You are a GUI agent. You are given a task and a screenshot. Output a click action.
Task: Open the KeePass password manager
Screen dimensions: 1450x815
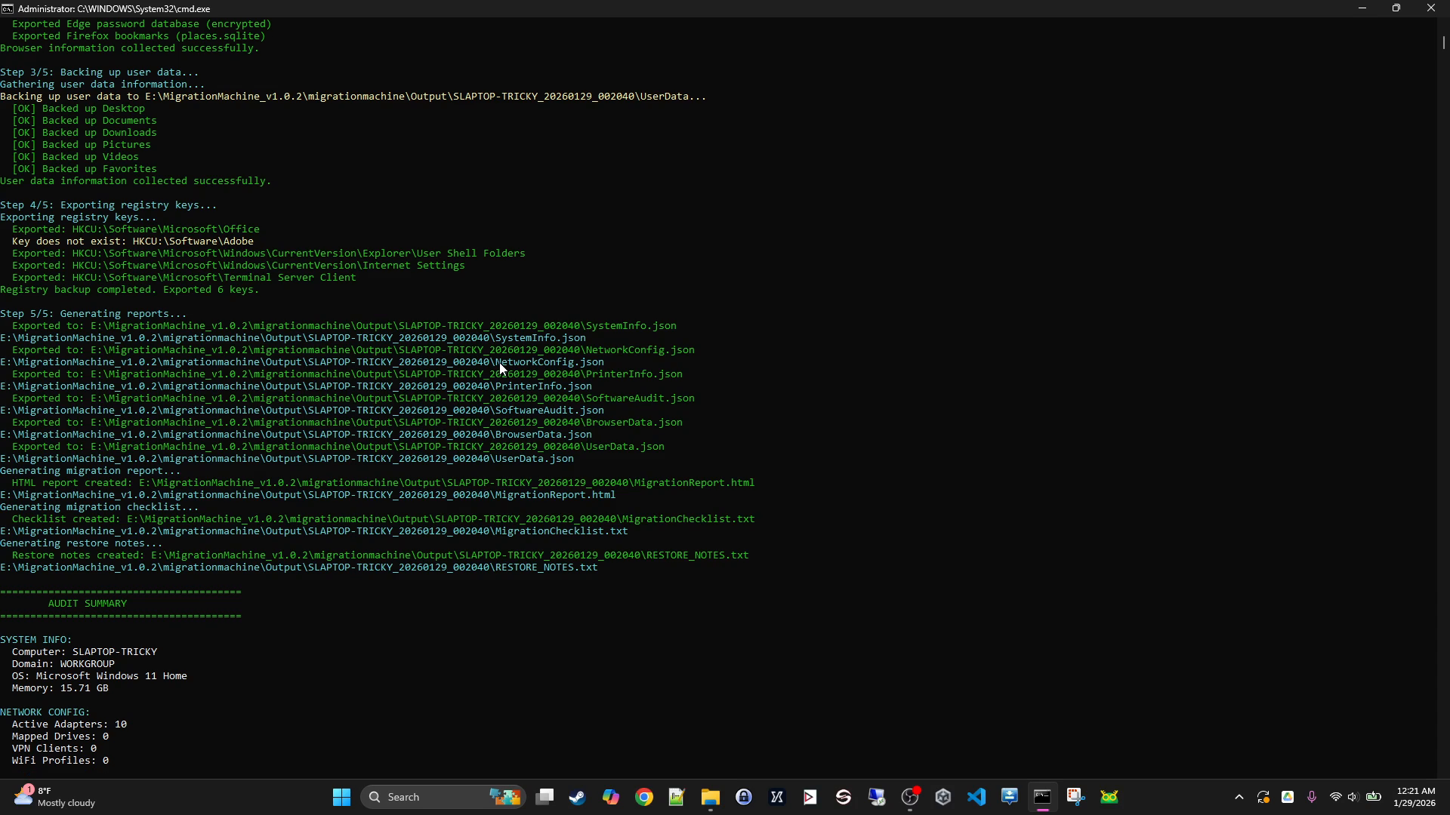tap(743, 797)
